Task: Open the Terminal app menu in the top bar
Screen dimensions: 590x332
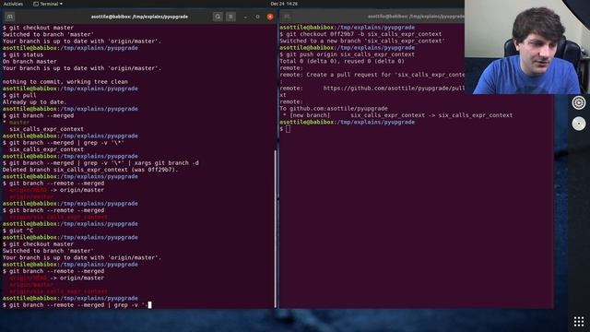Action: point(48,4)
